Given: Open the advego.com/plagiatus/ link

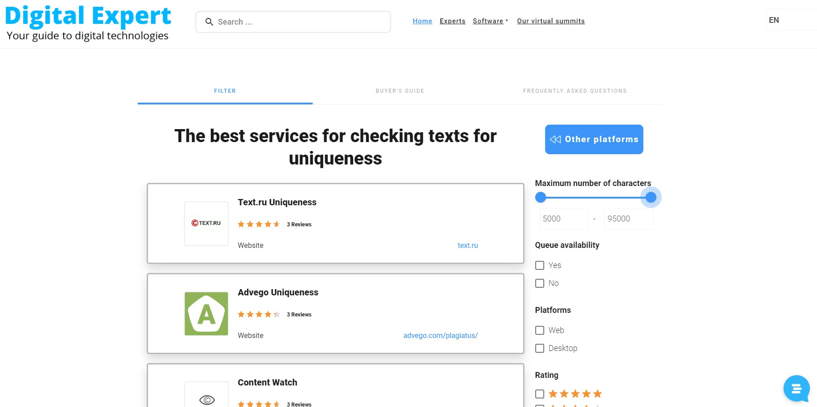Looking at the screenshot, I should 441,336.
